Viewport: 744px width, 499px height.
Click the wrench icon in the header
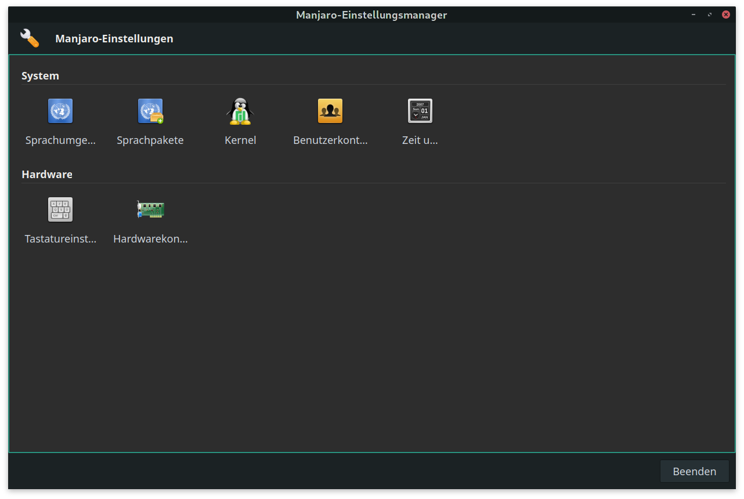point(30,38)
